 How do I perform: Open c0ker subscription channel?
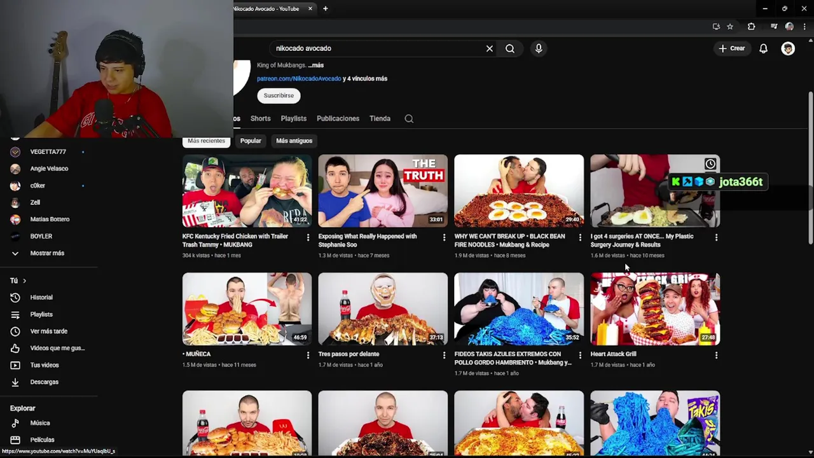coord(38,186)
